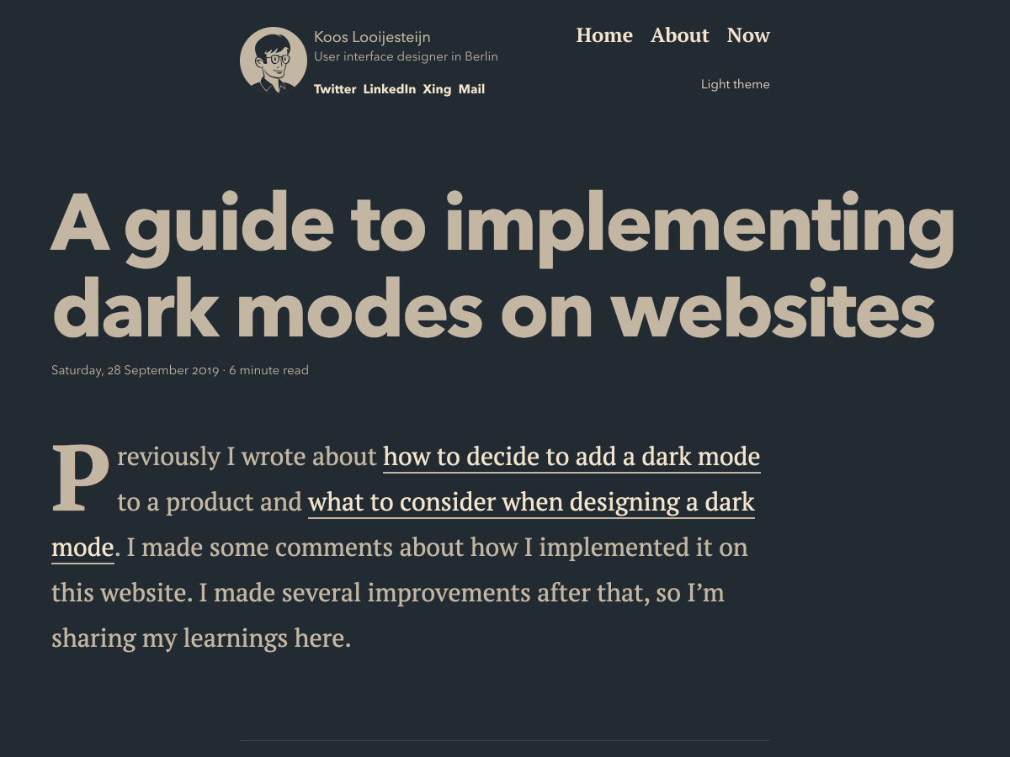The image size is (1010, 757).
Task: Click the date 'Saturday, 28 September 2019'
Action: (135, 370)
